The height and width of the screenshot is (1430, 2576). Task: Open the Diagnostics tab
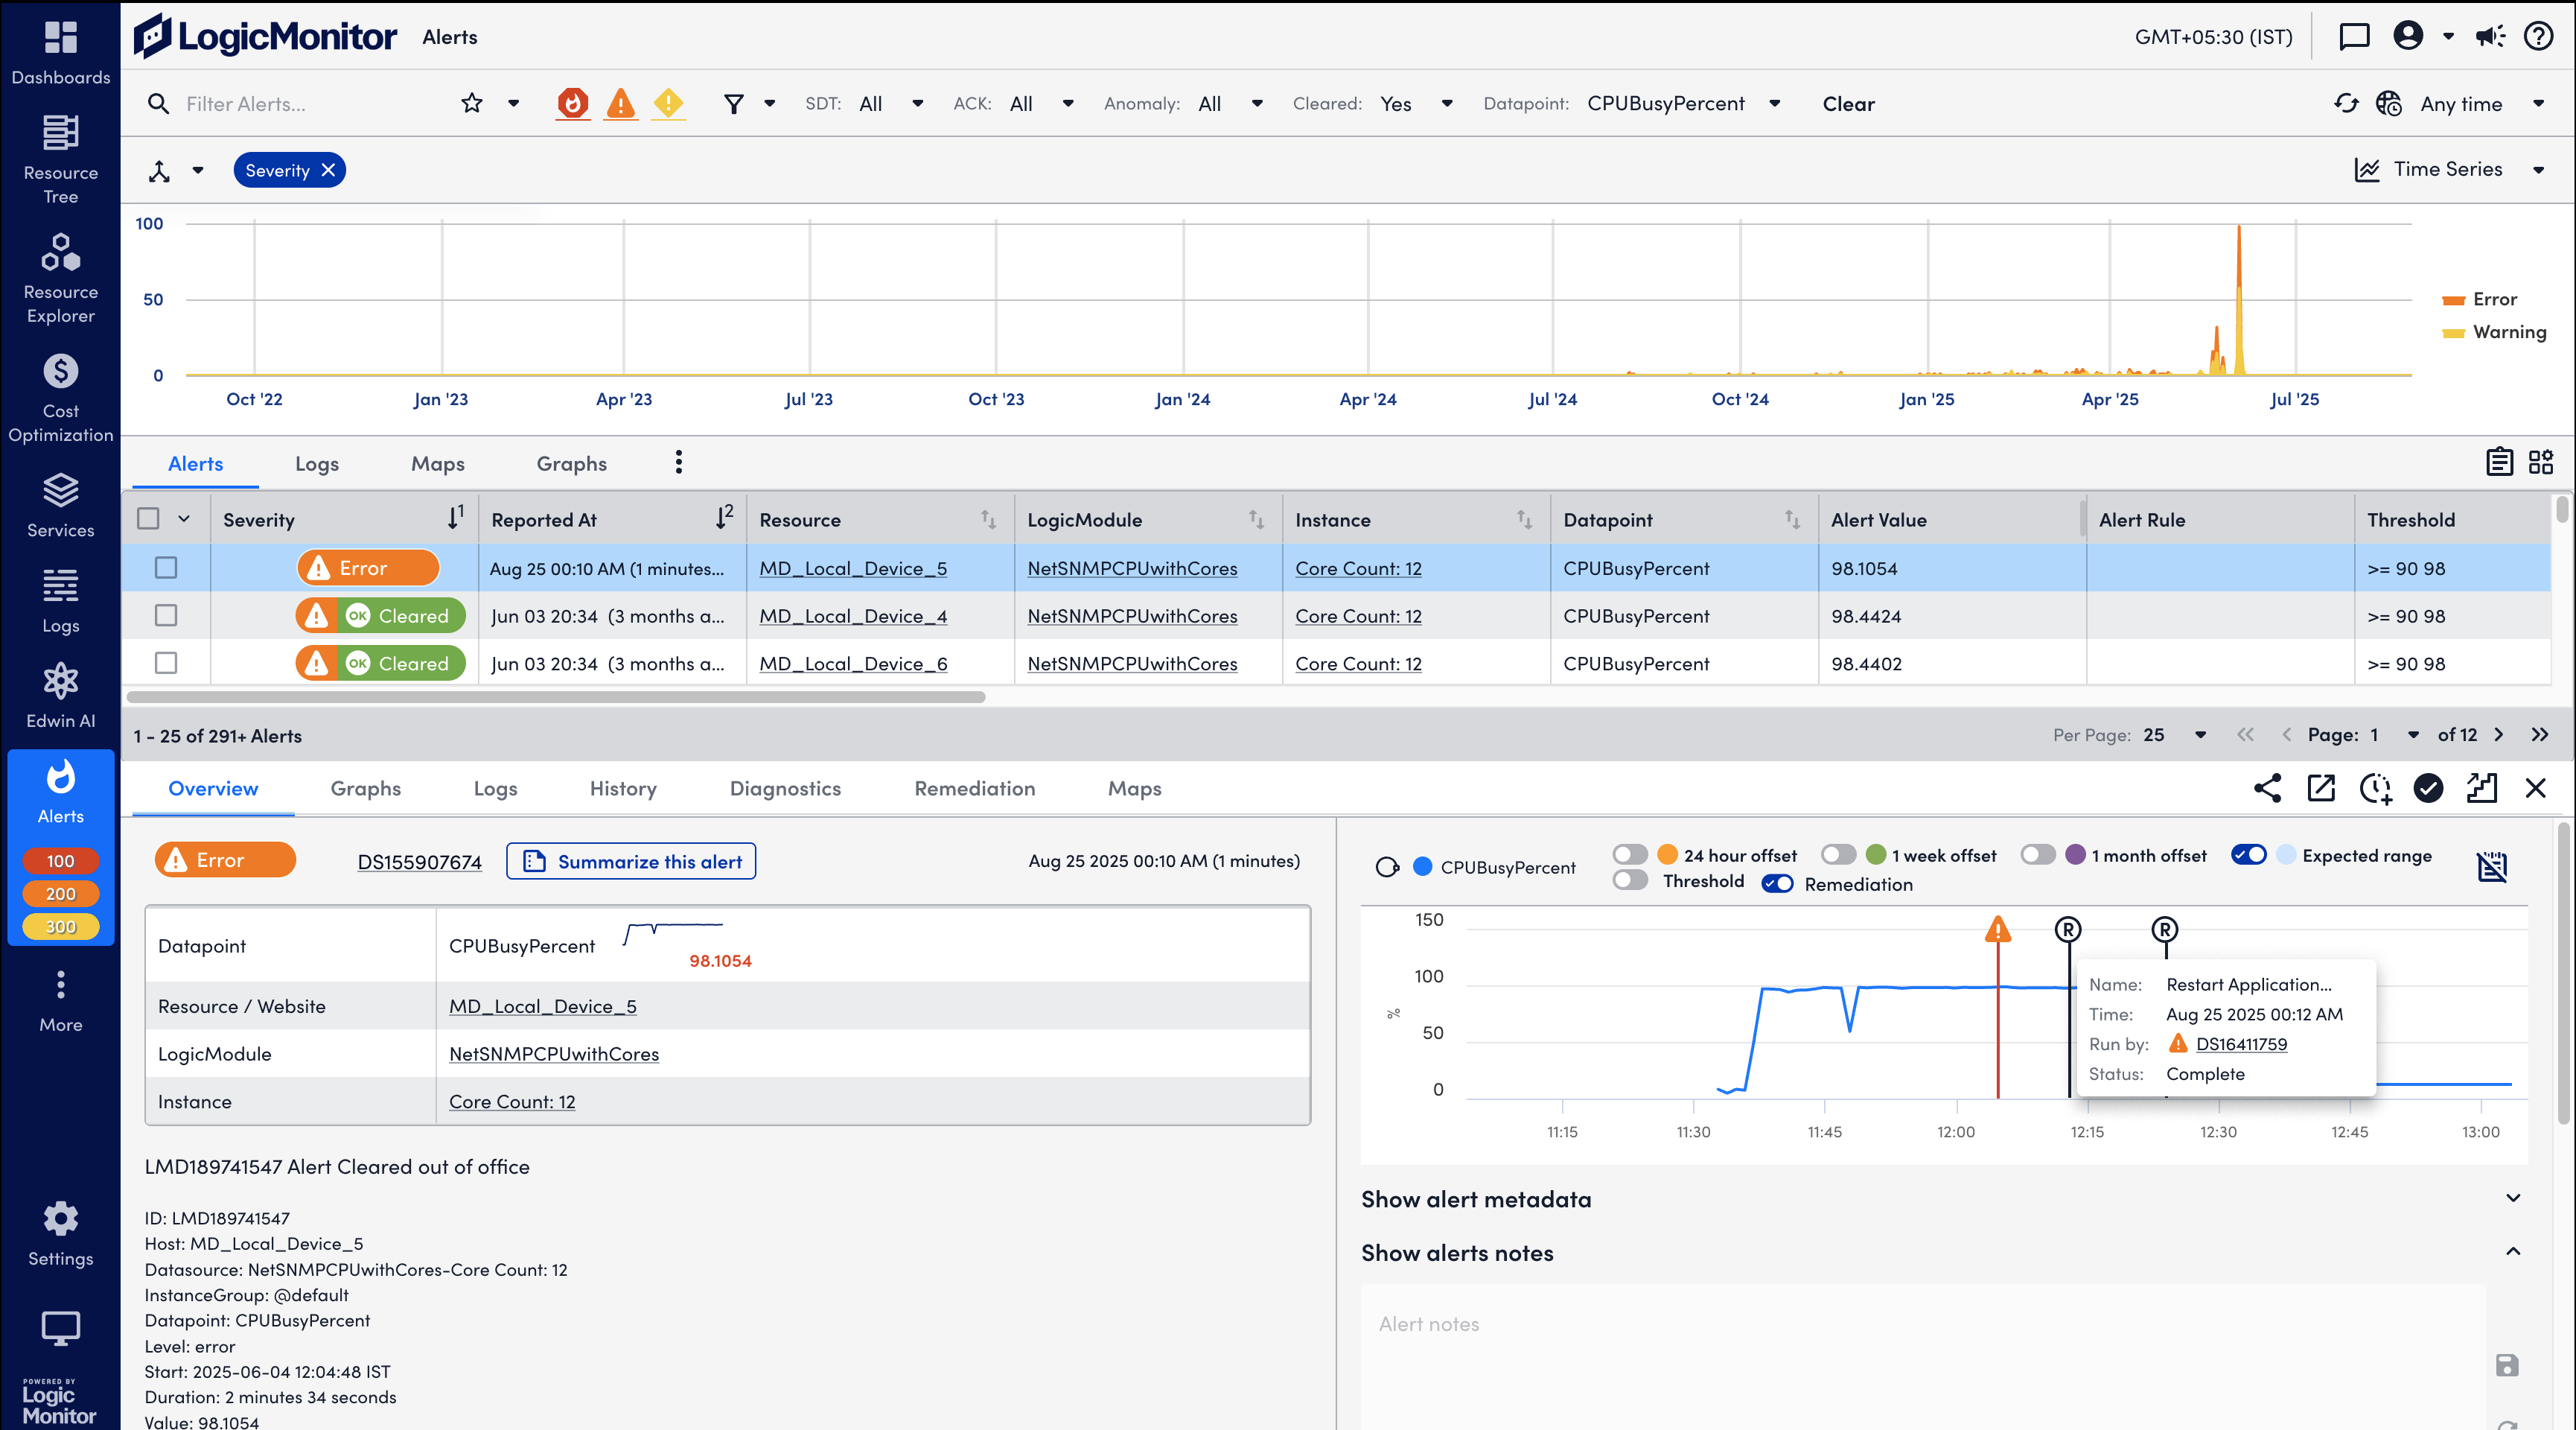click(x=785, y=789)
